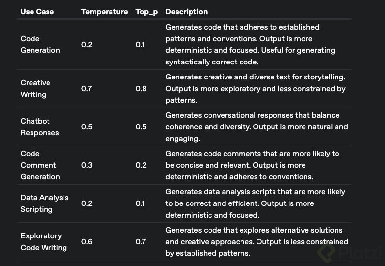
Task: Click the Chatbot Responses conversational description text
Action: 256,127
